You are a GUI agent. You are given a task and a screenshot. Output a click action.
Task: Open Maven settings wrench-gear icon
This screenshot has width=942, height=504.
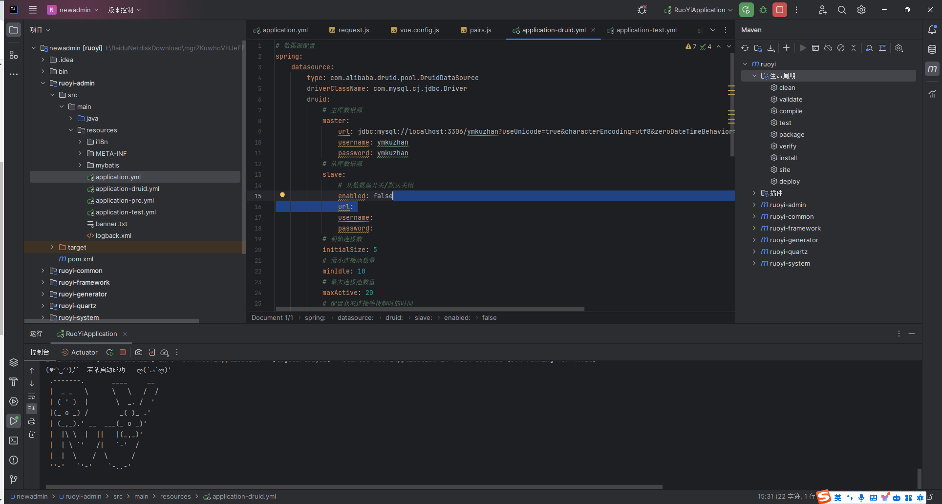click(899, 48)
